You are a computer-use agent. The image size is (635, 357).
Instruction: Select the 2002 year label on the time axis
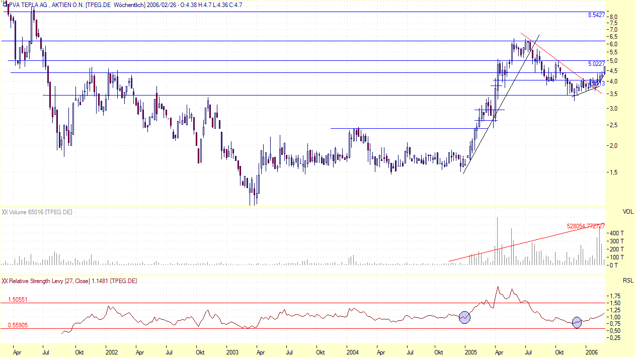tap(112, 353)
